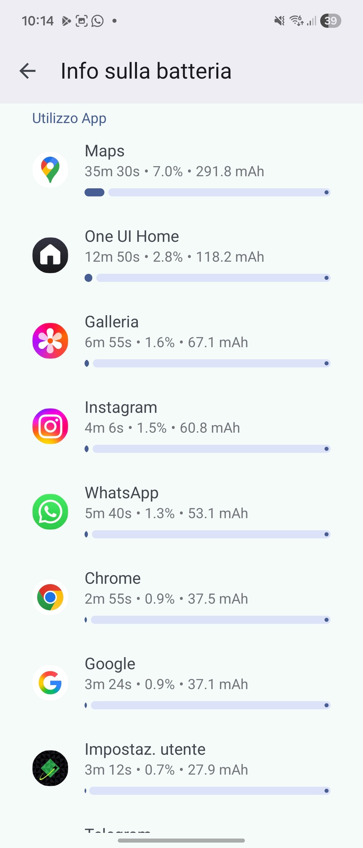Tap the WhatsApp notification icon in status bar
Screen dimensions: 363x848
(x=97, y=21)
